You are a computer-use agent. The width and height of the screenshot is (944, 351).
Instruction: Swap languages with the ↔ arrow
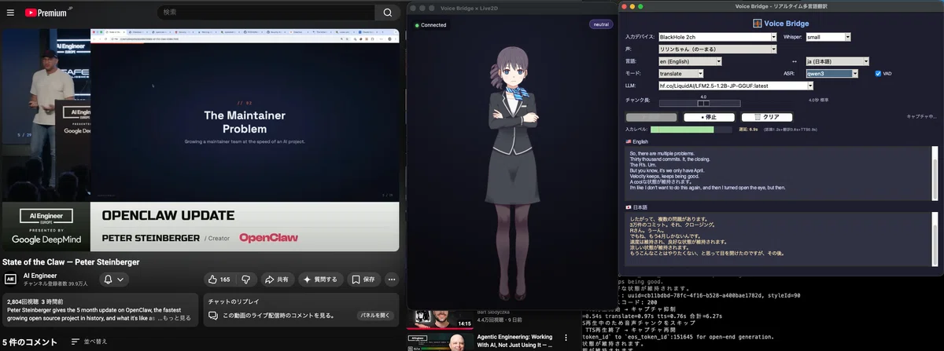point(795,60)
